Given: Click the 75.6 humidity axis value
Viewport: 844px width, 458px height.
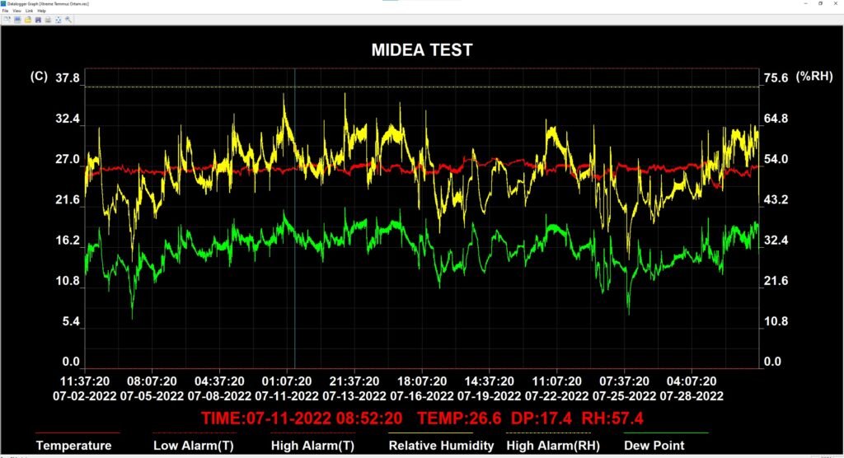Looking at the screenshot, I should pyautogui.click(x=776, y=78).
